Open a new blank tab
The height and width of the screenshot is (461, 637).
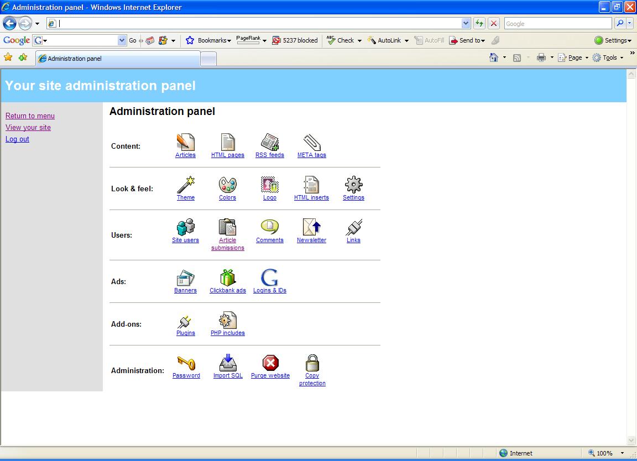pos(208,59)
